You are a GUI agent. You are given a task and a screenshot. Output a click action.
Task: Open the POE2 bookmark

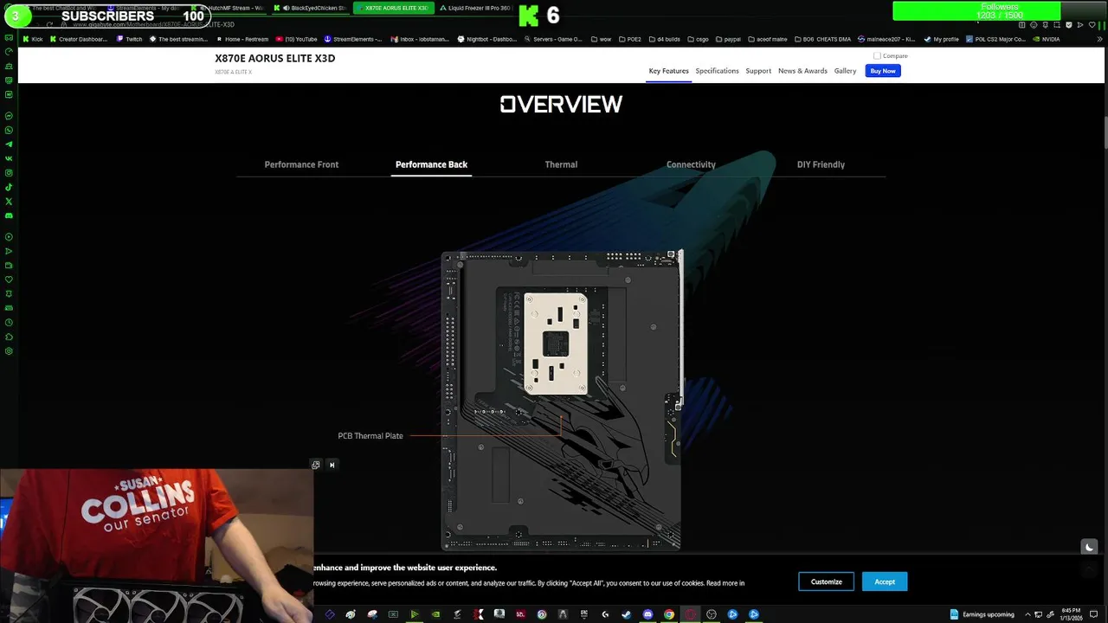pos(630,39)
